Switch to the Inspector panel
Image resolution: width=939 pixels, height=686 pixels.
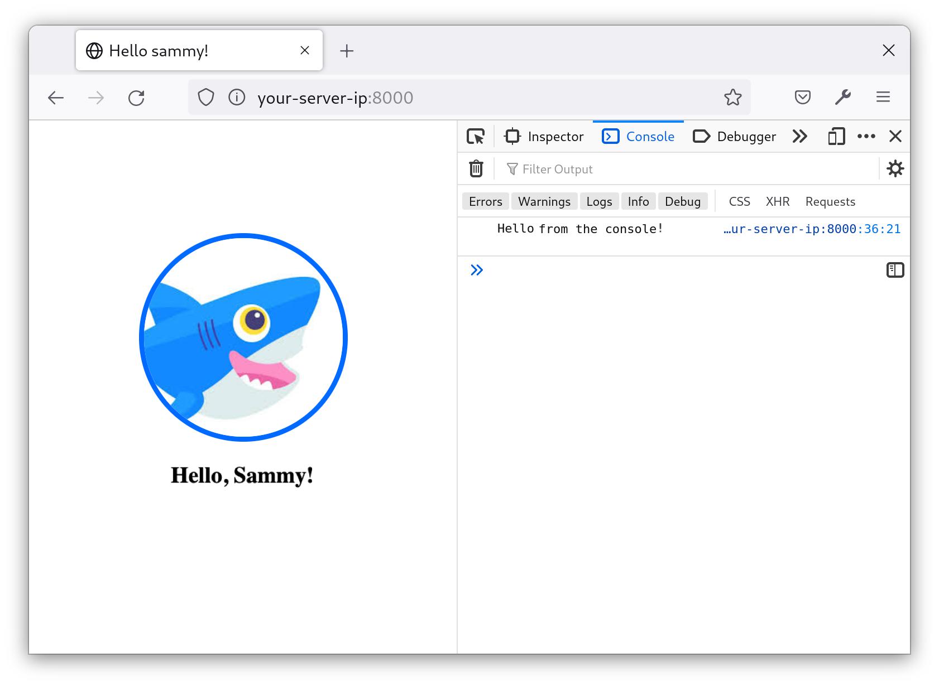(x=544, y=136)
